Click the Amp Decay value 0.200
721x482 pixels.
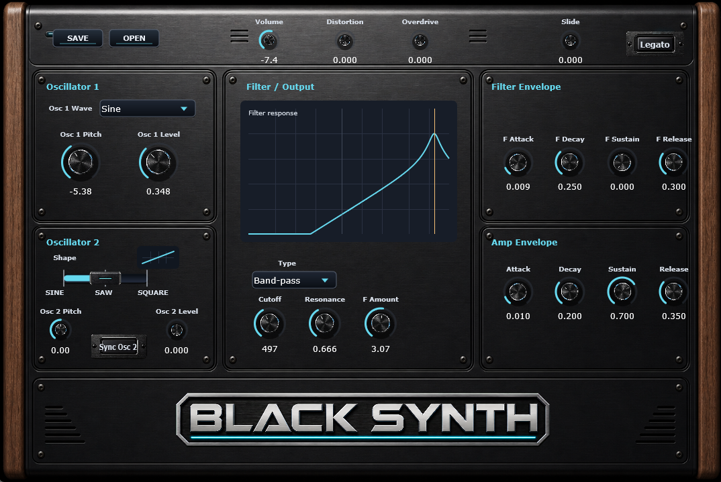click(570, 316)
